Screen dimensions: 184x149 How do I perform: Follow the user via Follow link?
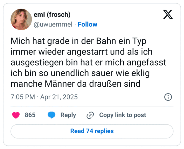88,24
